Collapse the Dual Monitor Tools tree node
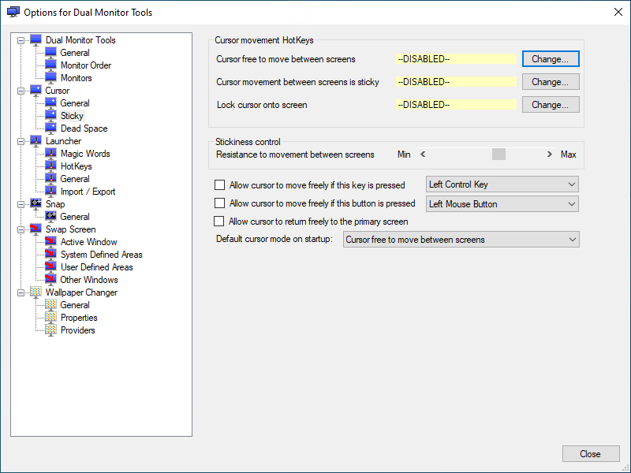This screenshot has height=473, width=631. pos(21,40)
